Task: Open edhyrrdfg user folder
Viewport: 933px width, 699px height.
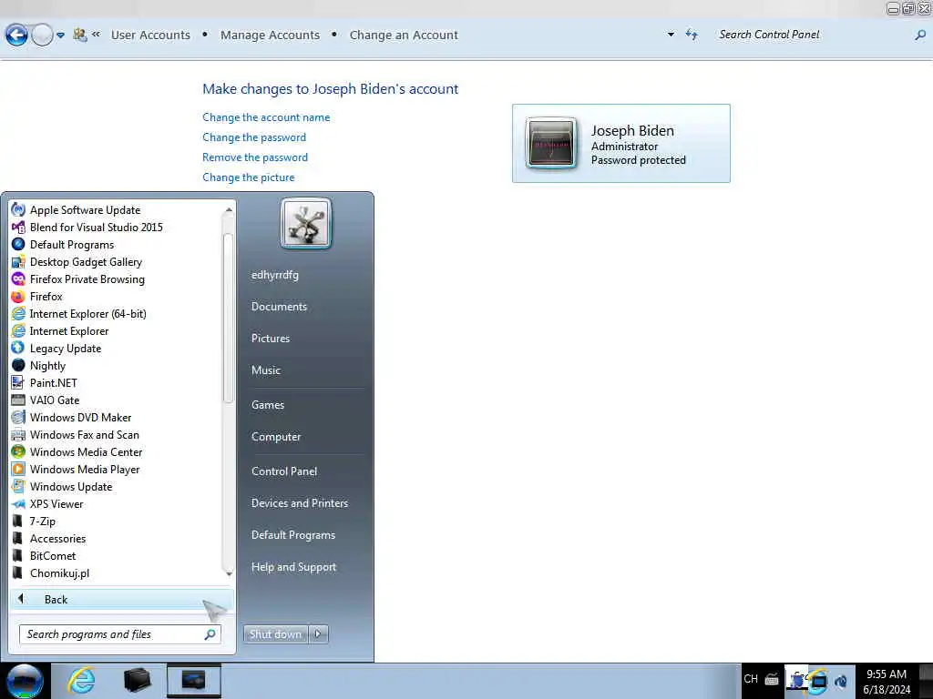Action: pyautogui.click(x=275, y=275)
